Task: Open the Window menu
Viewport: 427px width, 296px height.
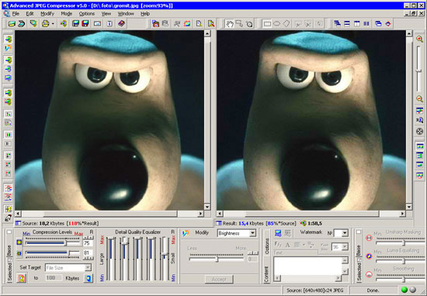Action: click(126, 14)
